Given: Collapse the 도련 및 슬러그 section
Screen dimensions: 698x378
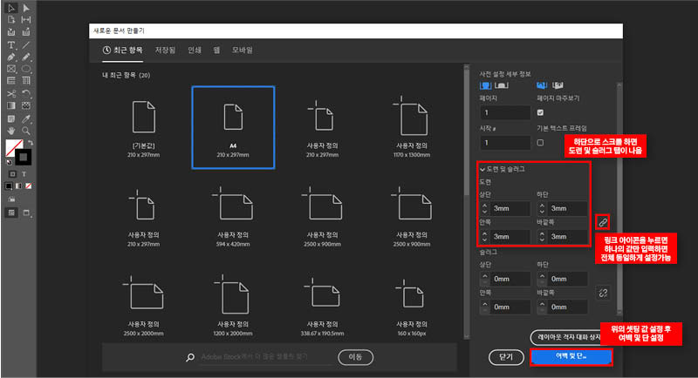Looking at the screenshot, I should [x=482, y=169].
